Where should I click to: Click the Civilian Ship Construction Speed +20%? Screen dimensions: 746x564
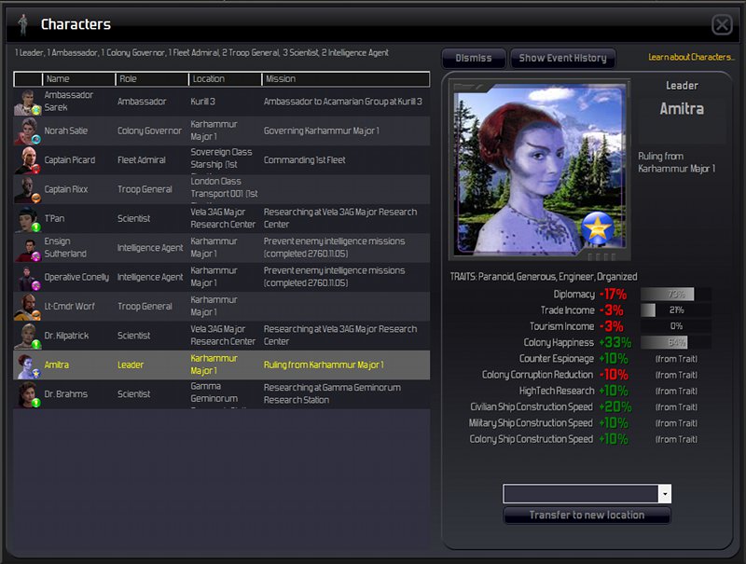(615, 407)
